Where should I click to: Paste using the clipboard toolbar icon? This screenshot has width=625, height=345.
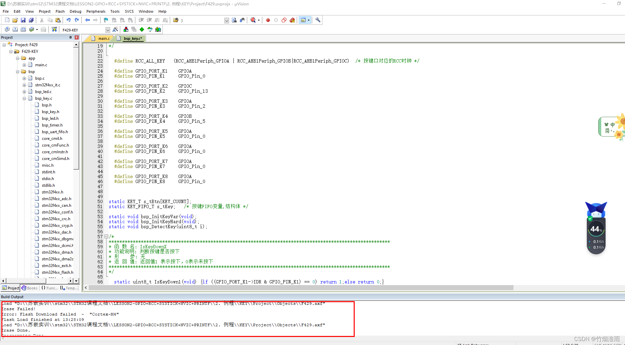pyautogui.click(x=58, y=20)
